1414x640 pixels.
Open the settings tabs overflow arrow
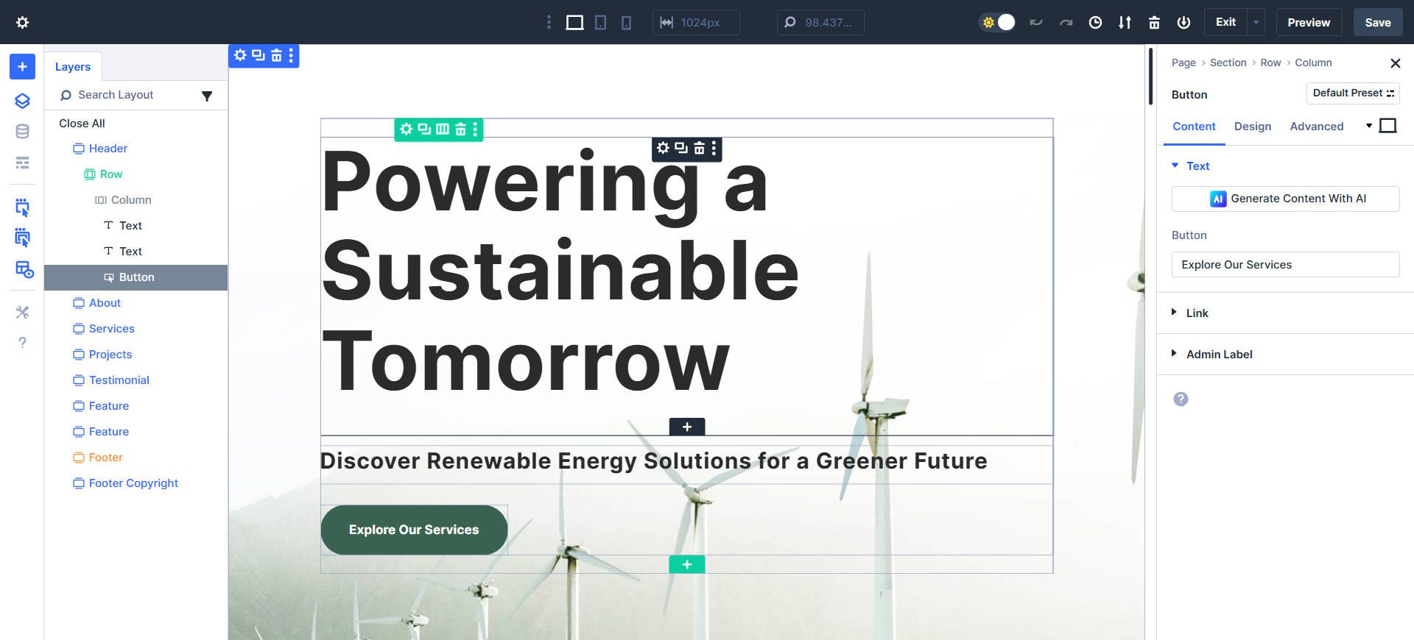1369,126
